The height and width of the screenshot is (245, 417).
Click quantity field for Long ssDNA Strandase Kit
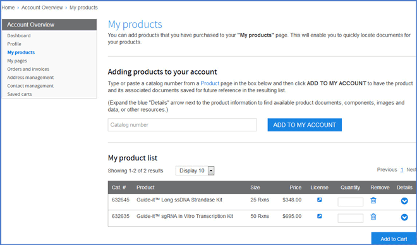[350, 202]
